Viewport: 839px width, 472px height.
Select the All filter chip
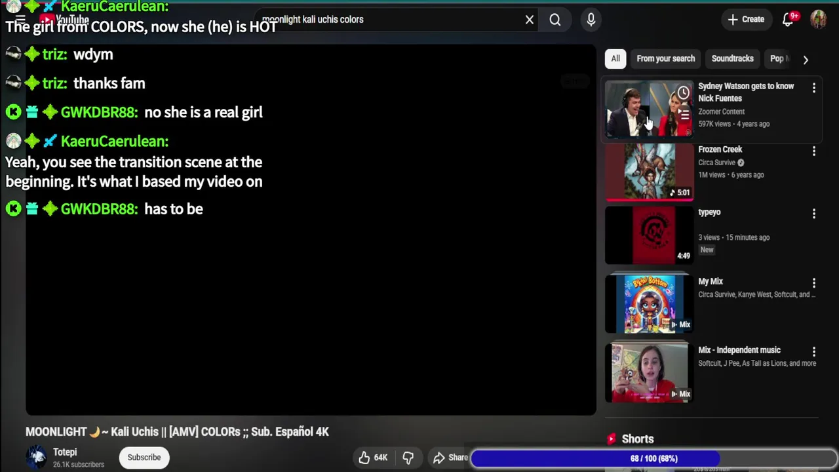615,58
